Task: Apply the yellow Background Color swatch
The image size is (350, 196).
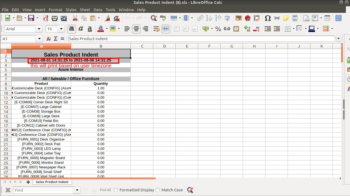Action: (x=113, y=29)
